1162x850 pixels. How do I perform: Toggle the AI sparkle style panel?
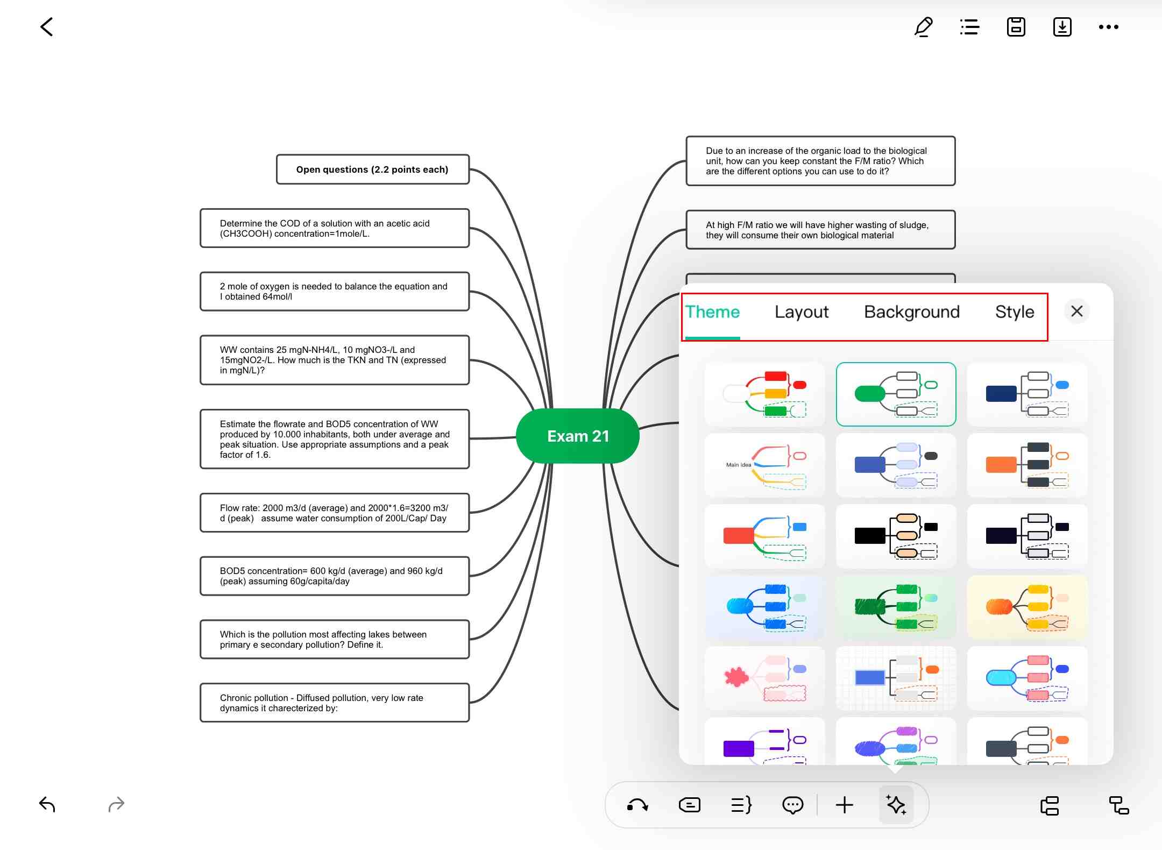[x=896, y=805]
